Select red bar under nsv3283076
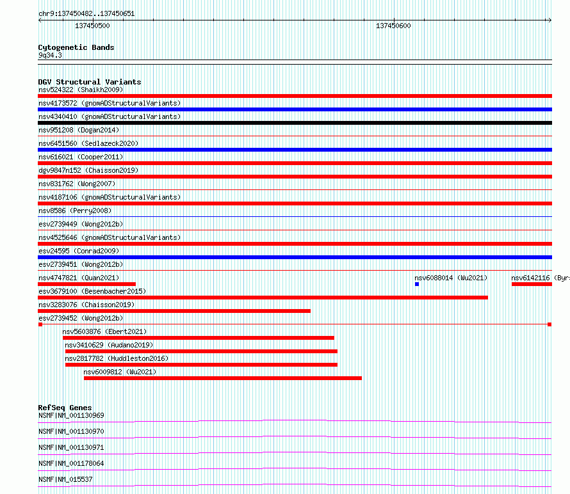This screenshot has width=570, height=494. pos(174,311)
